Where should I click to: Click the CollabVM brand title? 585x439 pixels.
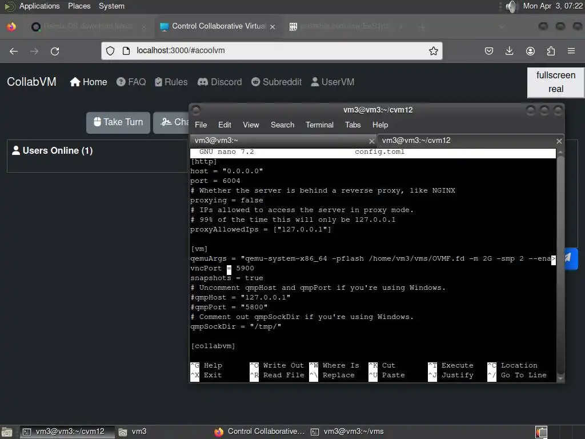coord(32,82)
